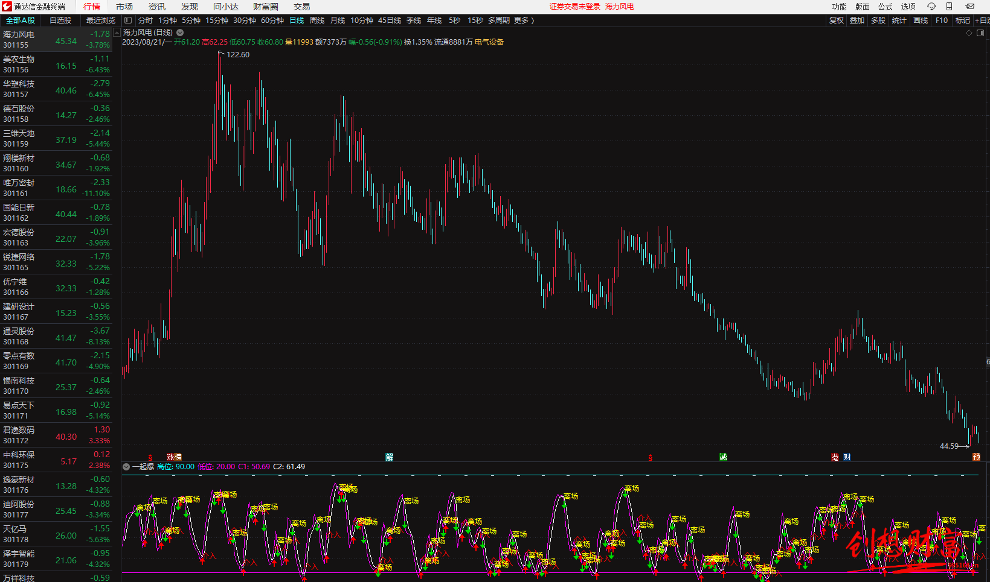
Task: Click the panel layout icon before 分时
Action: point(128,21)
